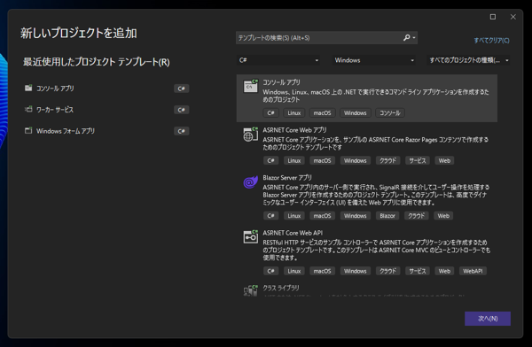Open the Windows platform filter dropdown
Screen dimensions: 532x347
(x=373, y=60)
